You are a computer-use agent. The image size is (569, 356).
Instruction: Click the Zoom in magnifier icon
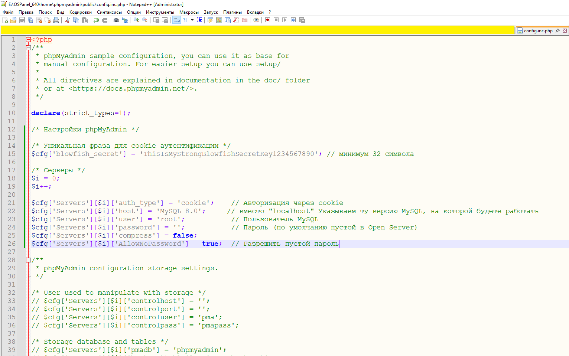tap(136, 20)
